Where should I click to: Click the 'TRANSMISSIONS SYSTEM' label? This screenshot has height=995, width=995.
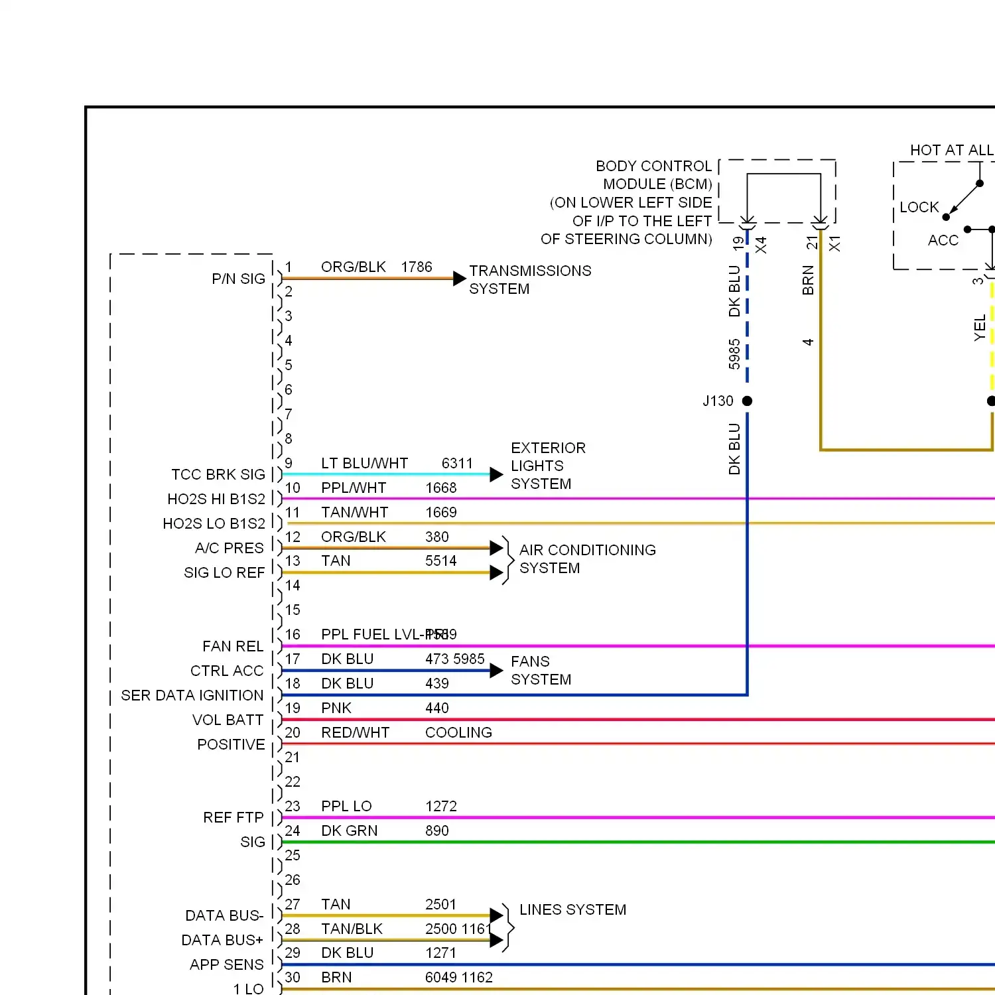click(530, 280)
